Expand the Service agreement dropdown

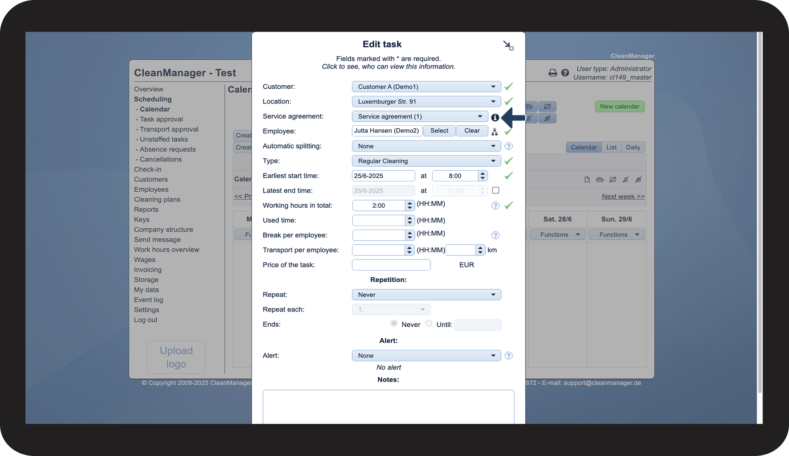pos(420,116)
